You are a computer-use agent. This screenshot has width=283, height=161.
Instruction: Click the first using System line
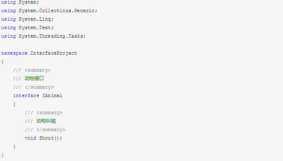click(x=20, y=2)
